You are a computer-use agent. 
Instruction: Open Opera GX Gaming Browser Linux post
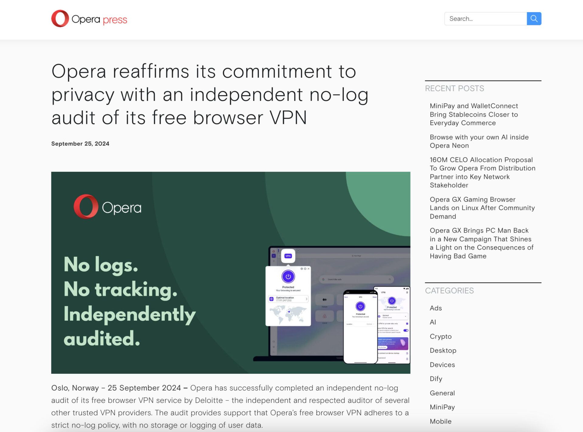click(482, 208)
